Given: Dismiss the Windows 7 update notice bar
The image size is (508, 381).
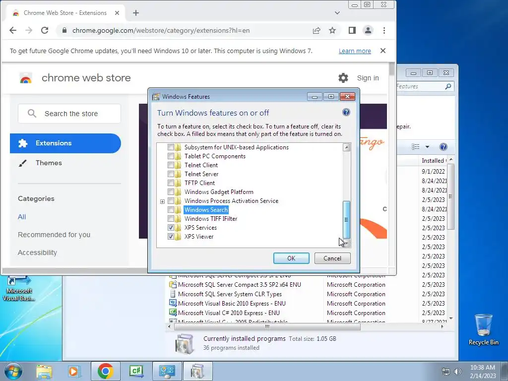Looking at the screenshot, I should coord(383,51).
